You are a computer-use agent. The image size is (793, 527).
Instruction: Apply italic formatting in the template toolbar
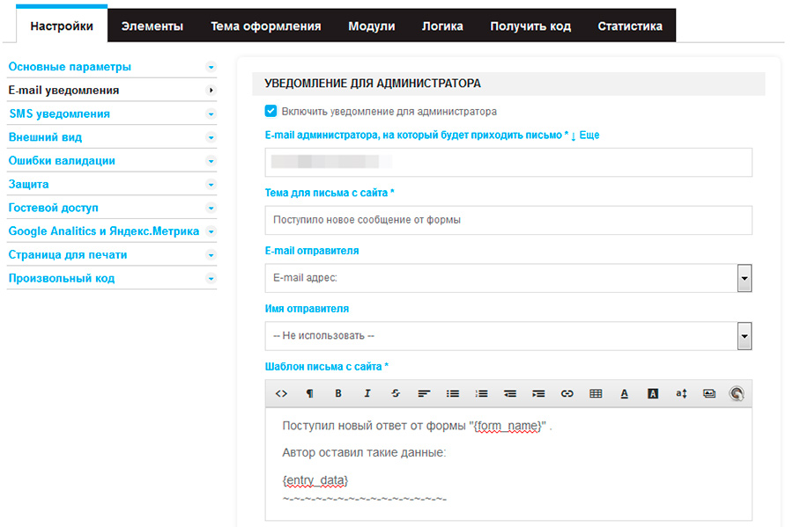tap(367, 393)
